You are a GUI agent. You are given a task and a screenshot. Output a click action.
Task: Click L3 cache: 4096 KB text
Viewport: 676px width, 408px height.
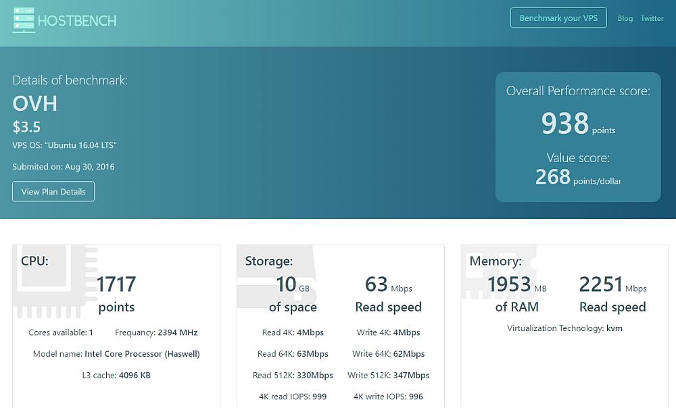(116, 376)
